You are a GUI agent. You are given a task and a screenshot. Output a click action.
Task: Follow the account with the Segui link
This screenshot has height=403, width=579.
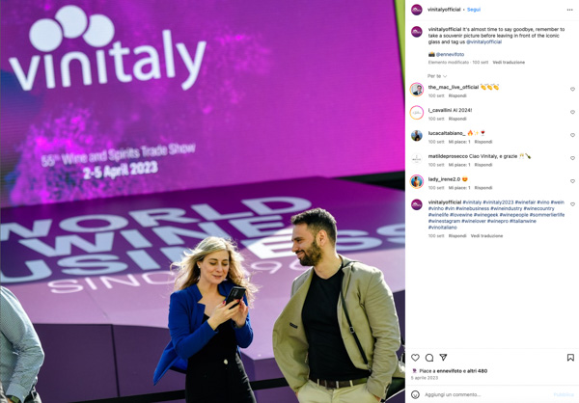coord(474,10)
